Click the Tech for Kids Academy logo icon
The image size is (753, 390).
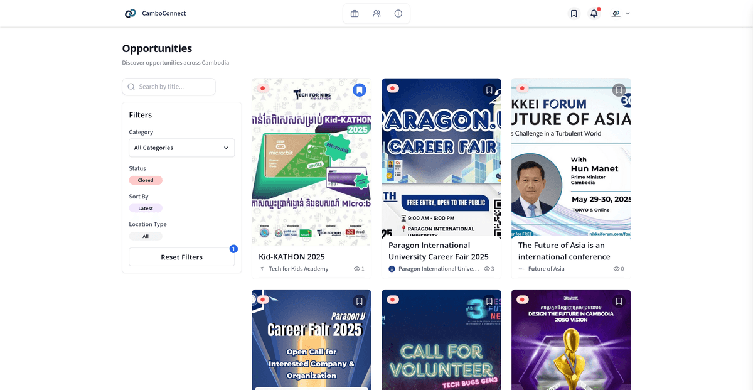[262, 269]
